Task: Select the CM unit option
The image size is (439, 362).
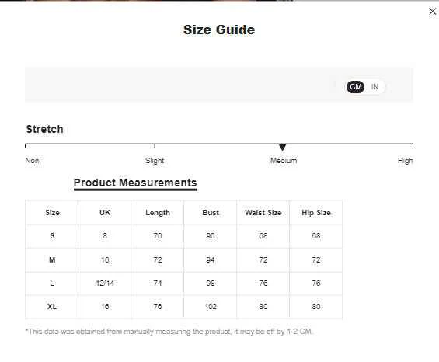Action: point(355,87)
